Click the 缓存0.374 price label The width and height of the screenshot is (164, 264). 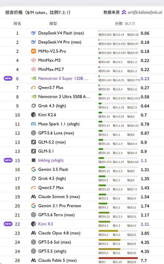105,162
